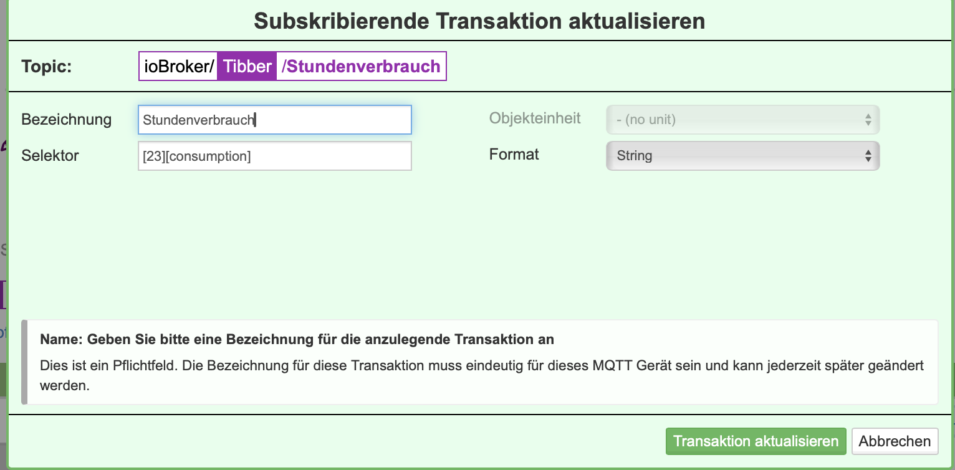Open the Format dropdown showing String
Viewport: 955px width, 470px height.
[736, 156]
